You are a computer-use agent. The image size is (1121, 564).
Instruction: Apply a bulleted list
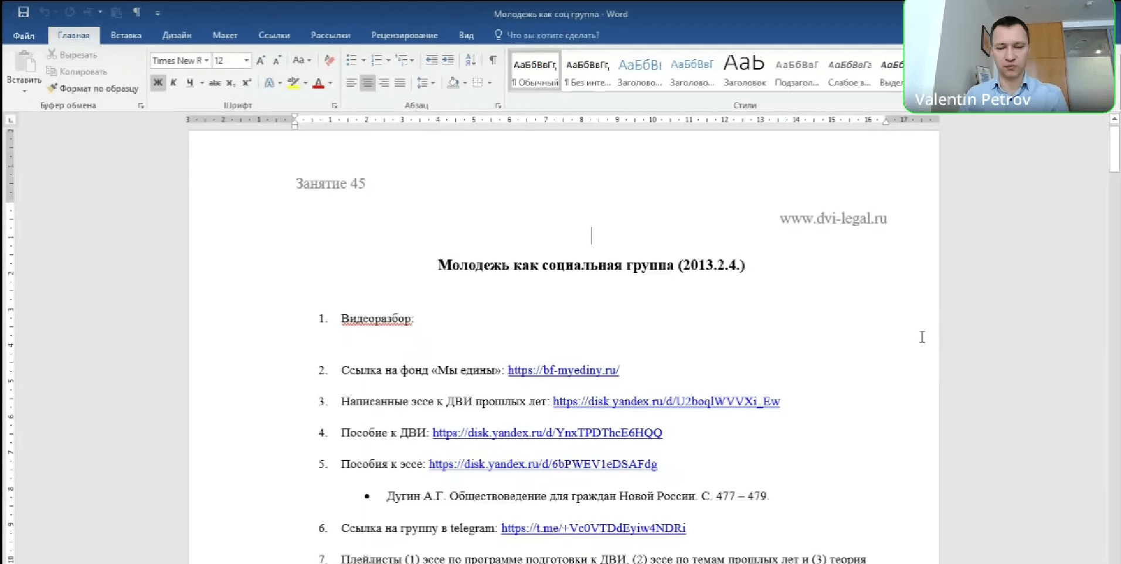pos(351,60)
